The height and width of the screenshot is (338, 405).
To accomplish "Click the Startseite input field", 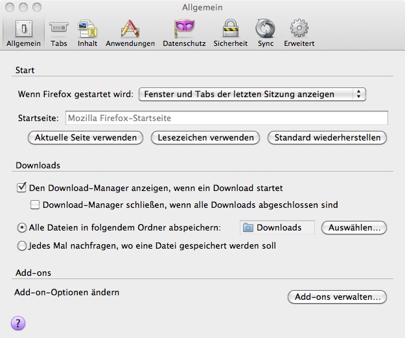I will point(227,118).
